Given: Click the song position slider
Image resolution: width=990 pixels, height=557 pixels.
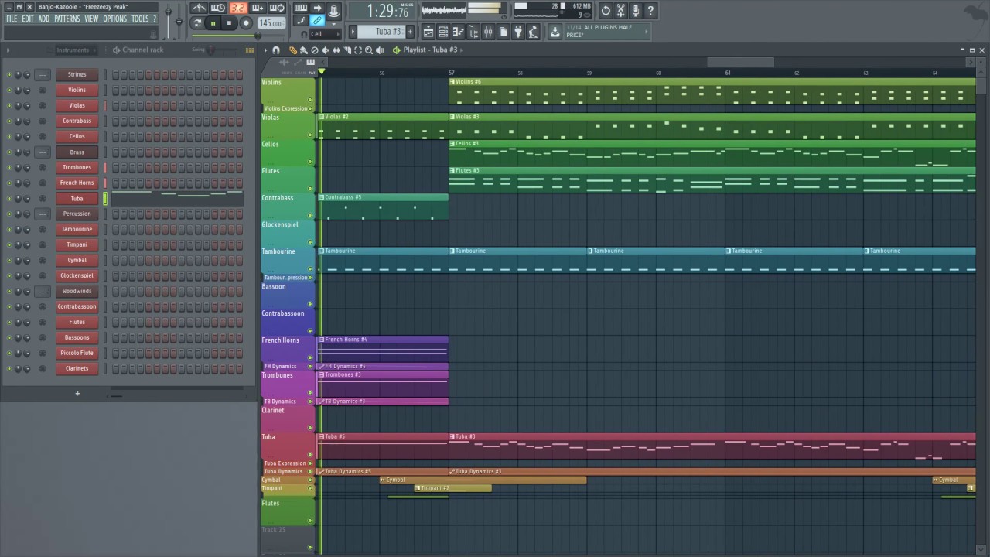Looking at the screenshot, I should pyautogui.click(x=237, y=36).
